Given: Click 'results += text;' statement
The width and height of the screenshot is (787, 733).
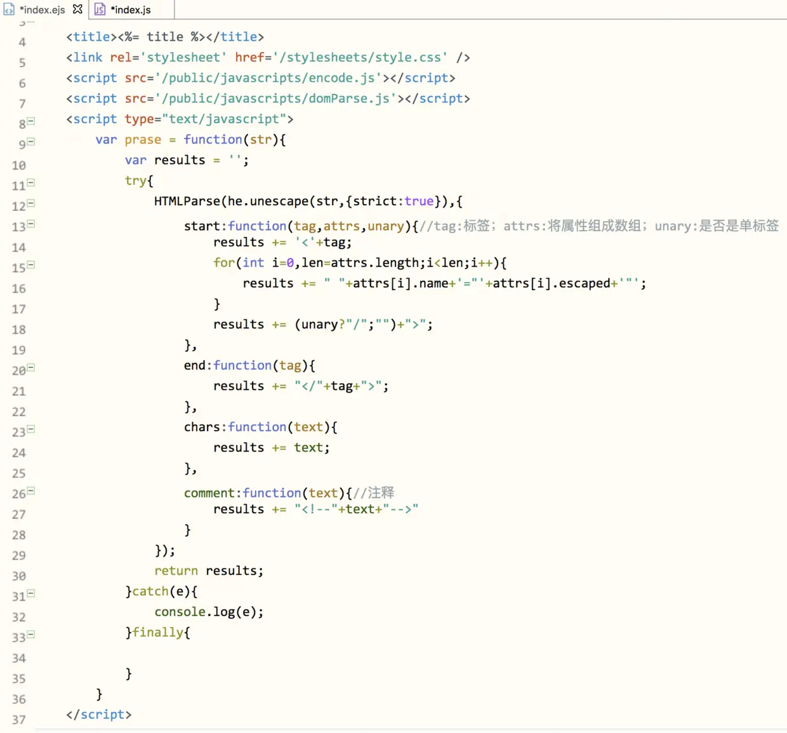Looking at the screenshot, I should pyautogui.click(x=272, y=448).
